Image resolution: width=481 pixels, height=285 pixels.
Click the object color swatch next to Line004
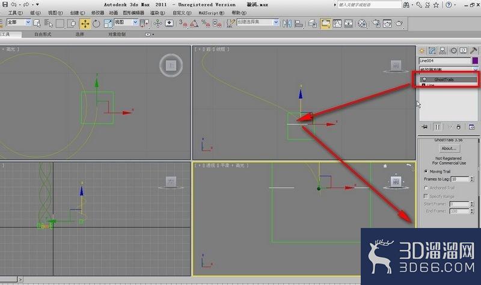[x=475, y=61]
